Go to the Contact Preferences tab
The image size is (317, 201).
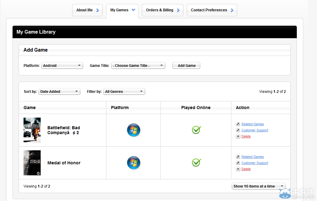pyautogui.click(x=212, y=10)
